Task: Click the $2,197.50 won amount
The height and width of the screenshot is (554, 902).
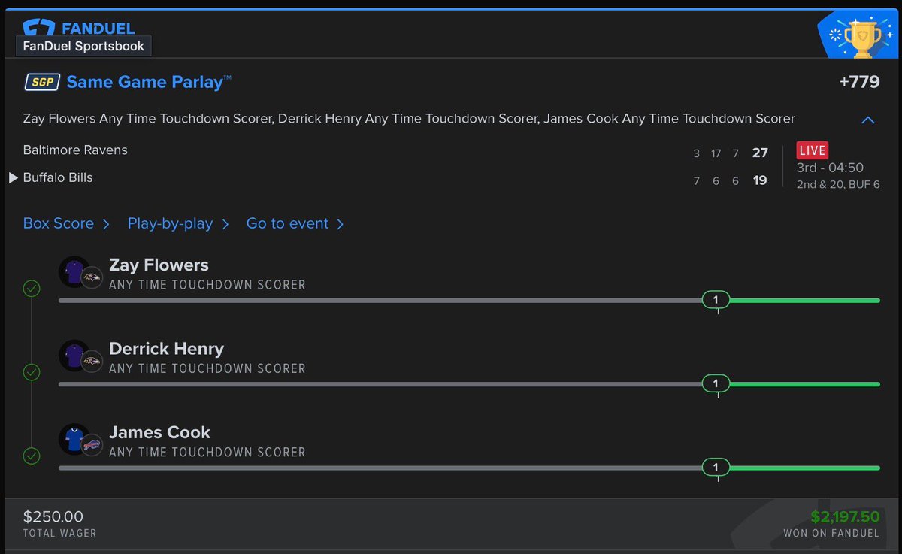Action: (x=845, y=516)
